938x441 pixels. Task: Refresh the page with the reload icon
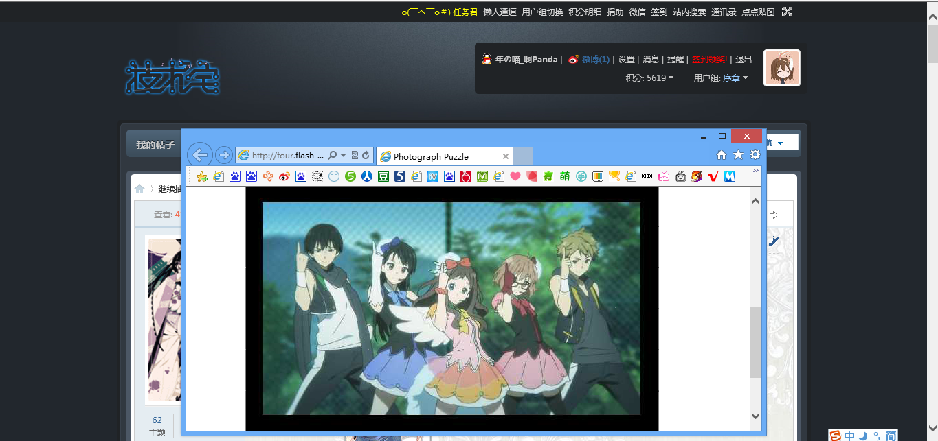[x=366, y=156]
